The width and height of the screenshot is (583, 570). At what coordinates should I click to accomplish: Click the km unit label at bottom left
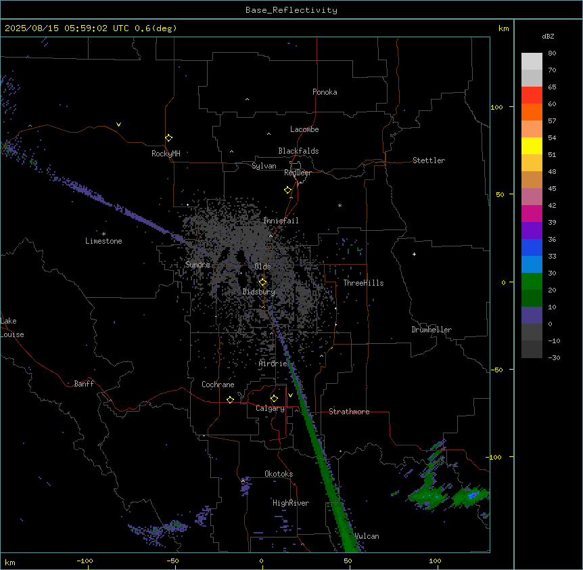pyautogui.click(x=9, y=562)
